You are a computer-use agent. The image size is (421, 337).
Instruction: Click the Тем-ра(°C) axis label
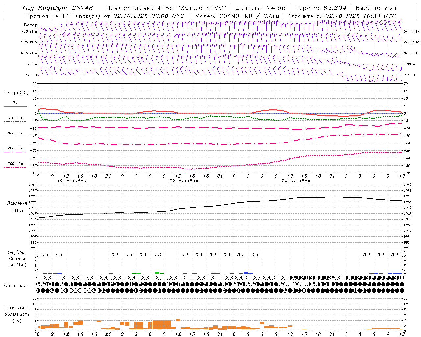coord(15,93)
